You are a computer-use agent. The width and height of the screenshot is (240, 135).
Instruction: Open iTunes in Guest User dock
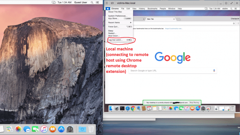point(44,129)
